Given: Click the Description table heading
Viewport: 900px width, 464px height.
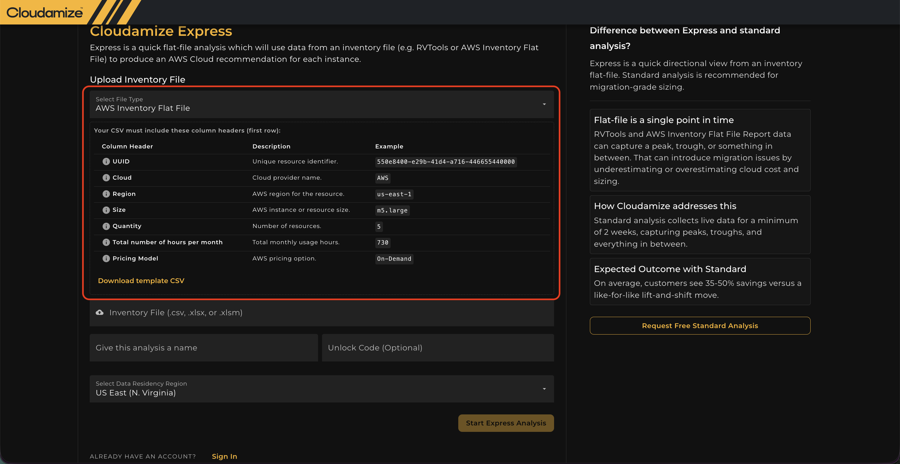Looking at the screenshot, I should point(272,146).
